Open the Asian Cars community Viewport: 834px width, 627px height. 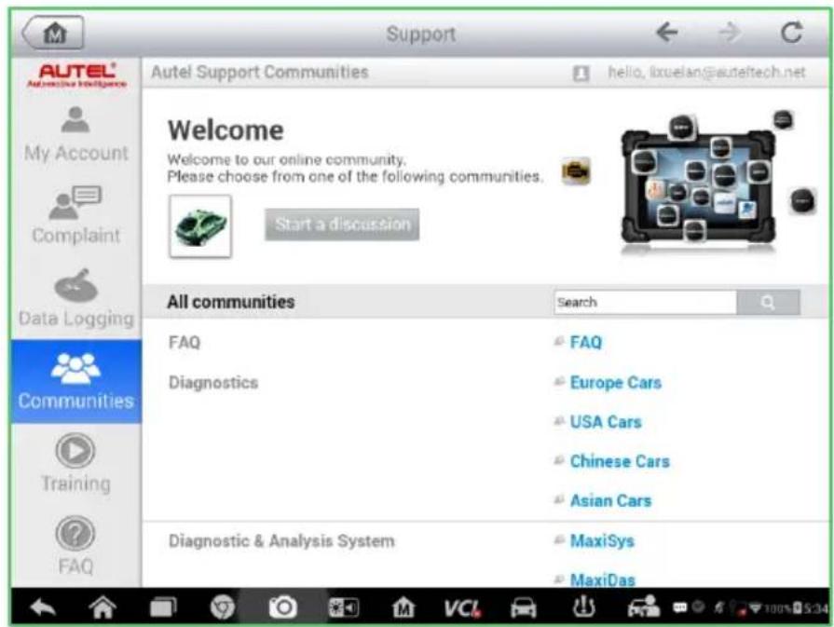tap(610, 500)
